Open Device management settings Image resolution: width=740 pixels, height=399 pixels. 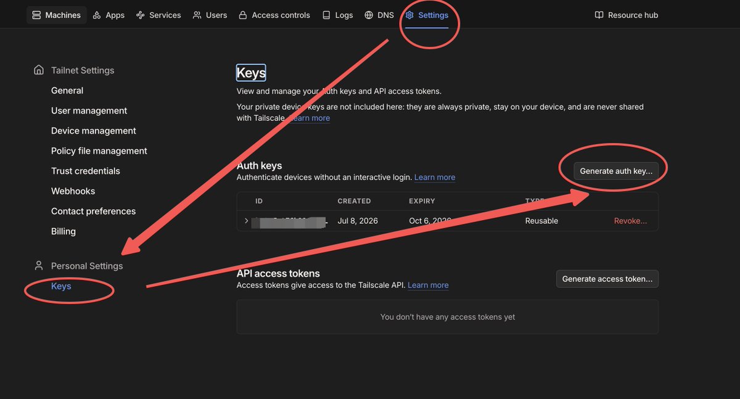coord(94,131)
